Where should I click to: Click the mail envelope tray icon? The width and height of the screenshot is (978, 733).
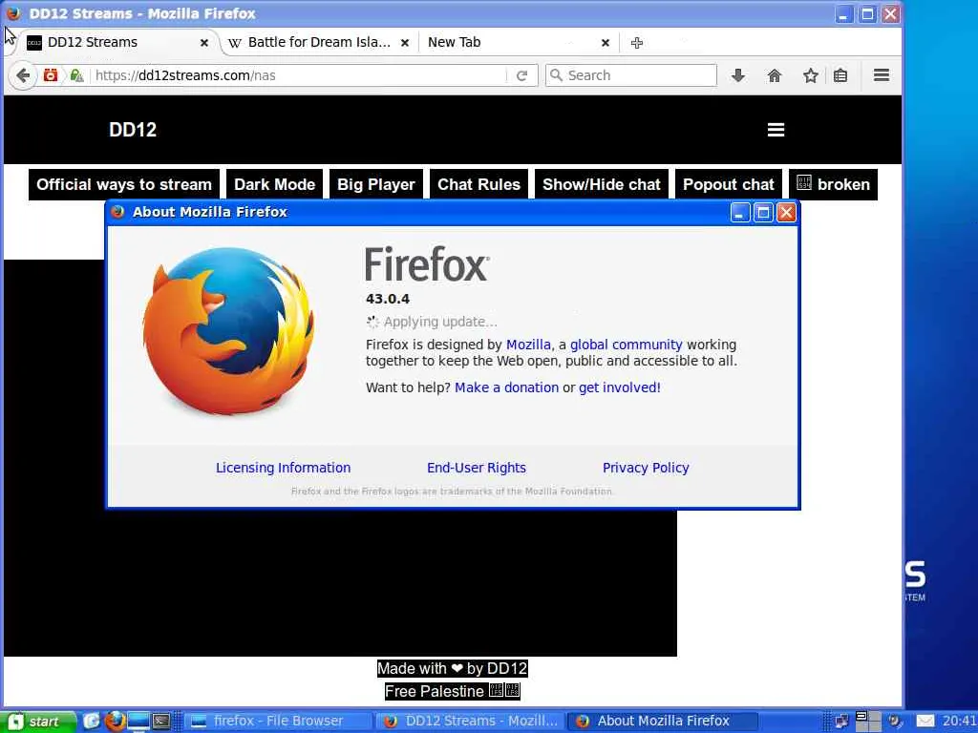[x=925, y=722]
